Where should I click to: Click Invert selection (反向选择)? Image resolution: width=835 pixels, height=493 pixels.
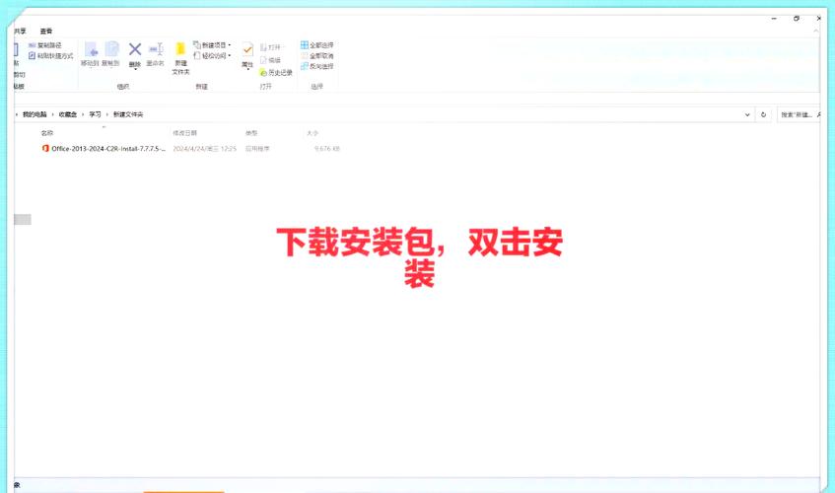tap(316, 66)
